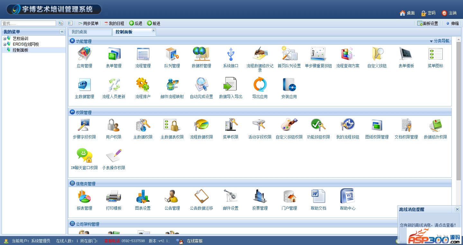The image size is (463, 245).
Task: Open the 分类导航 dropdown
Action: pyautogui.click(x=440, y=41)
